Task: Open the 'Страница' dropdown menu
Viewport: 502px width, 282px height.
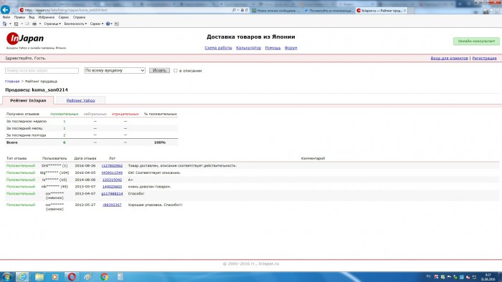Action: click(52, 24)
